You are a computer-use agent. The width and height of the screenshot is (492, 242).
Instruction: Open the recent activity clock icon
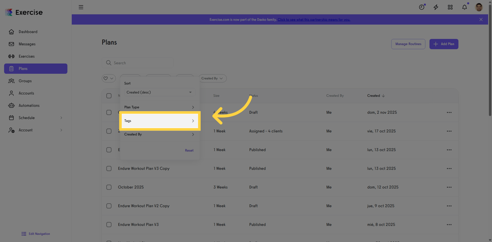point(421,7)
